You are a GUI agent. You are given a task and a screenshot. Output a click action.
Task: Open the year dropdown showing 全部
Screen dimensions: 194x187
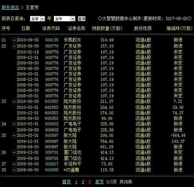tap(38, 19)
